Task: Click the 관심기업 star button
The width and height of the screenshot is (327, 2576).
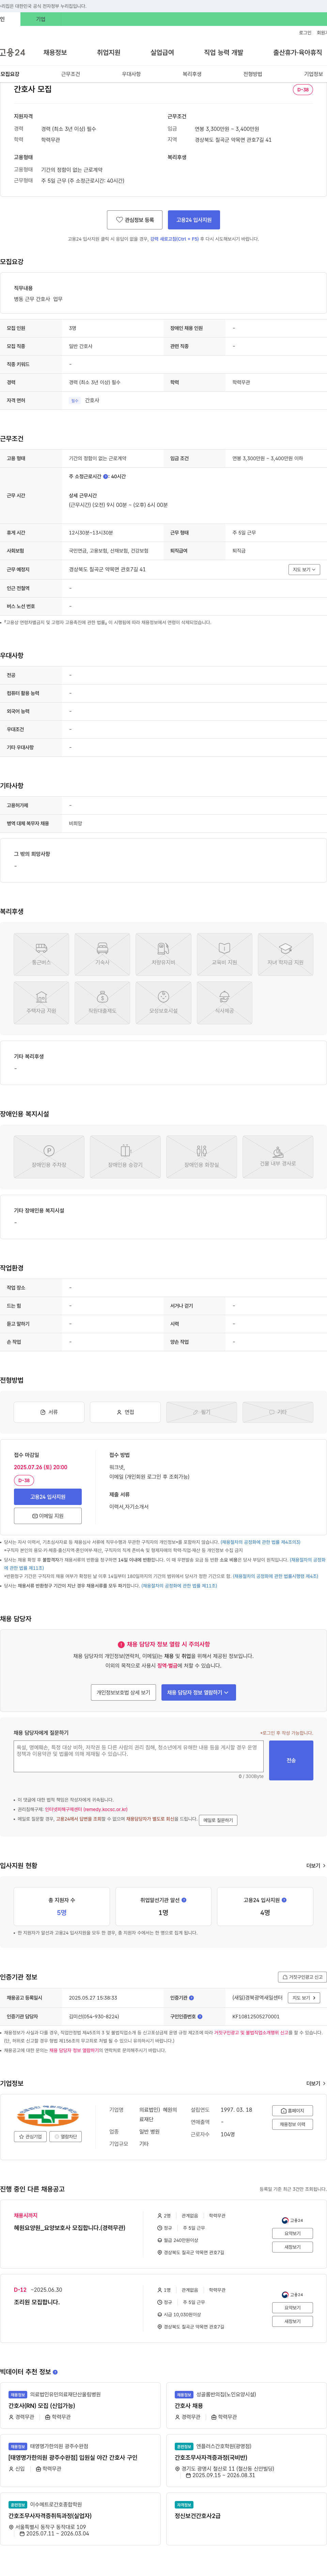Action: coord(31,2137)
